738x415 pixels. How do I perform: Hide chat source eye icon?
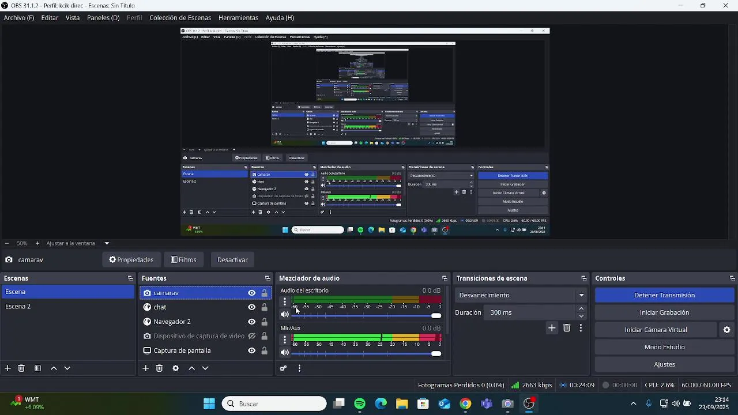pyautogui.click(x=252, y=307)
